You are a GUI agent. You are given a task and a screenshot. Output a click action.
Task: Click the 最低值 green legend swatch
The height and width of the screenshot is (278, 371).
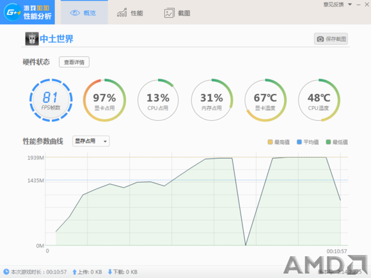(328, 142)
